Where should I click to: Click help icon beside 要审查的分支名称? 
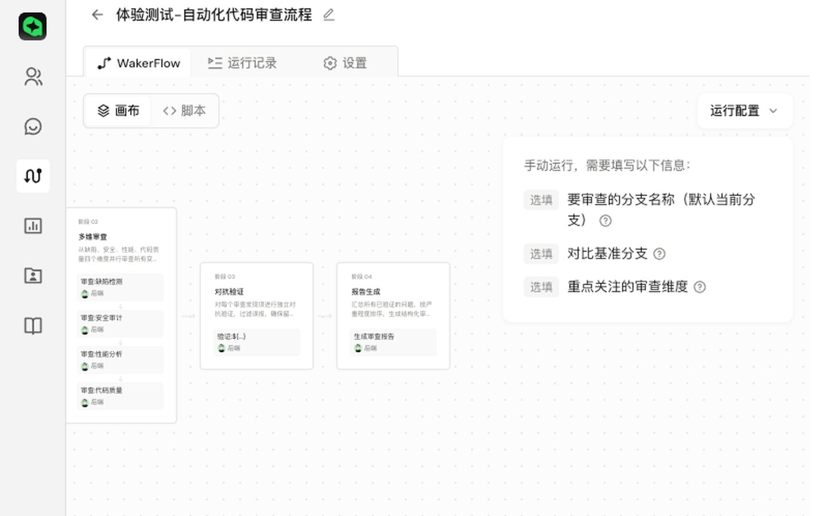coord(605,221)
